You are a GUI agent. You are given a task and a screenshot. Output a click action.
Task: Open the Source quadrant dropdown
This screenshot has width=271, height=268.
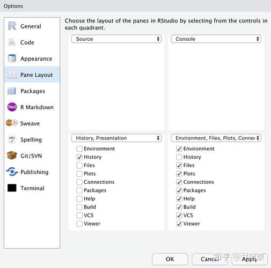(x=116, y=39)
